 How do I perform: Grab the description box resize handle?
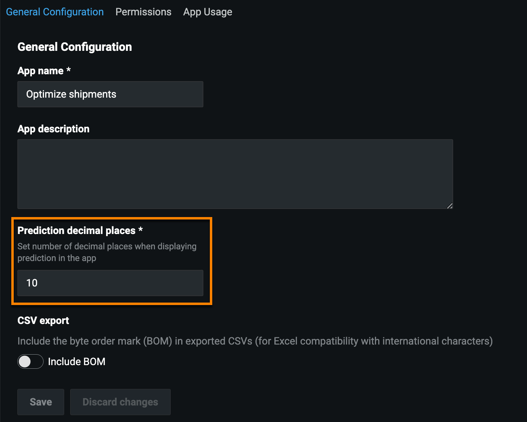450,206
